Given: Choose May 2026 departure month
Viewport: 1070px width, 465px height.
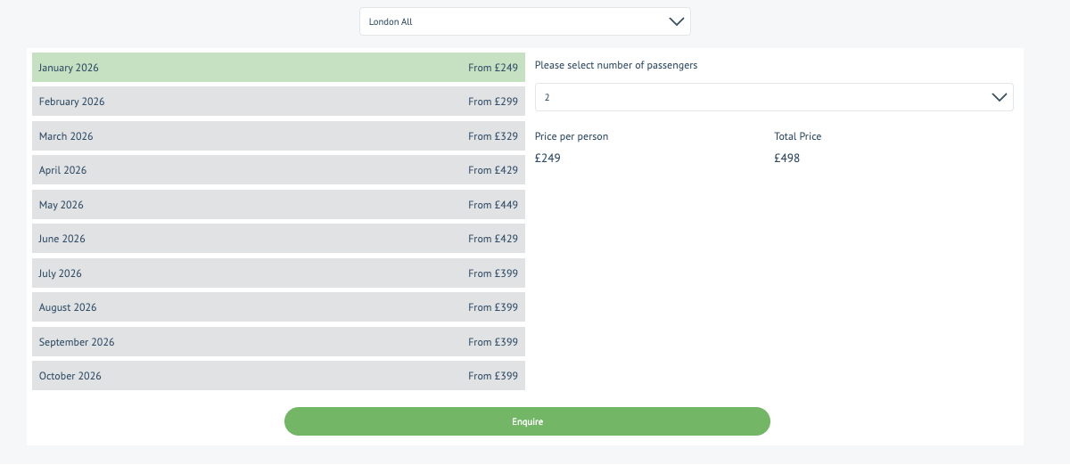Looking at the screenshot, I should [x=278, y=205].
